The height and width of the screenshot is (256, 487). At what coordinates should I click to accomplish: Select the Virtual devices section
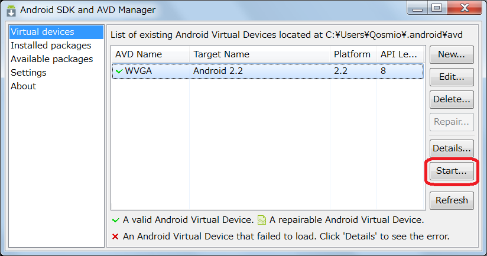(56, 32)
